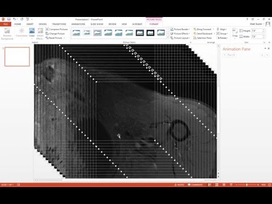Open the Artistic Effects gallery

[40, 33]
